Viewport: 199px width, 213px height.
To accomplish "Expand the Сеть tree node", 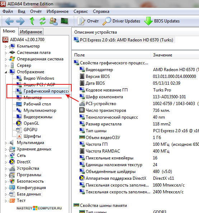I will [6, 156].
